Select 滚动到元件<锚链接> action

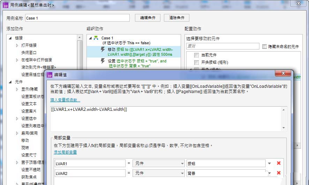(x=39, y=67)
